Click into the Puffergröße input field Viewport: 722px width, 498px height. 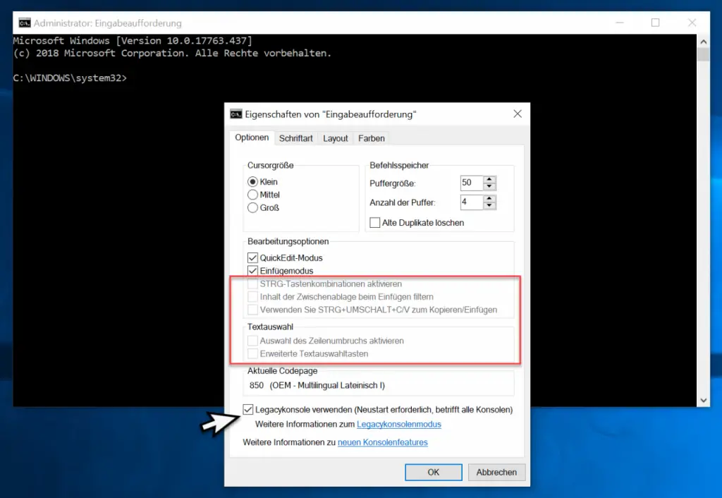coord(470,183)
